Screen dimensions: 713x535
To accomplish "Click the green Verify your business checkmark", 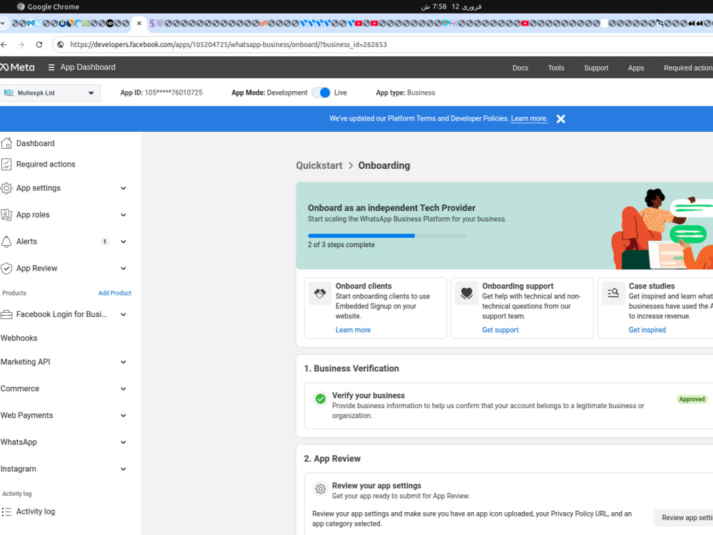I will pyautogui.click(x=321, y=399).
